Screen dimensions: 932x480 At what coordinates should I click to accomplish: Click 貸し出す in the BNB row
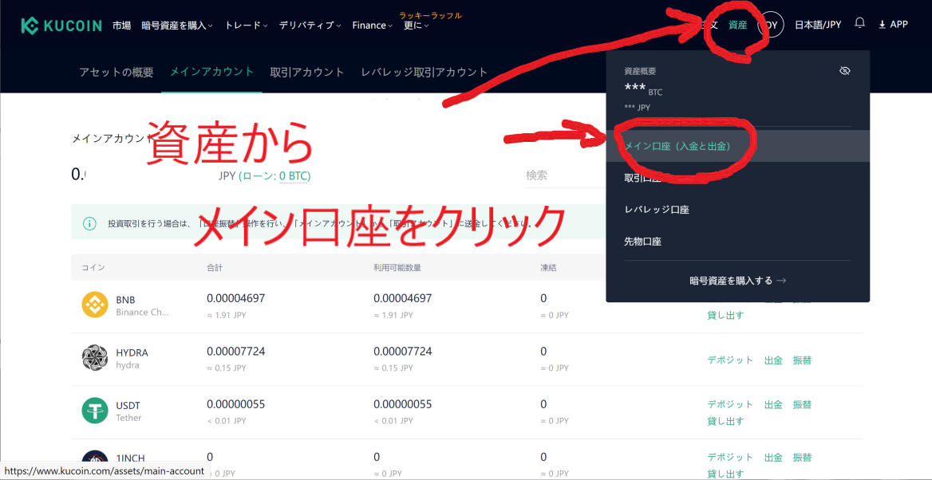[x=725, y=315]
